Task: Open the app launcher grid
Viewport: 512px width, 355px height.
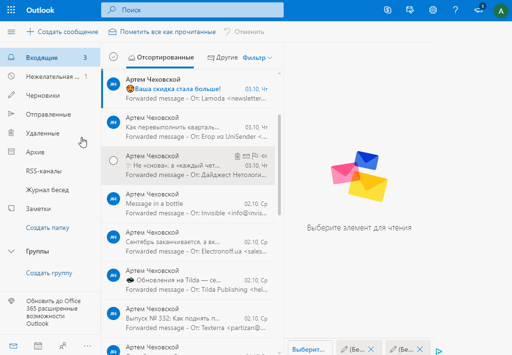Action: pos(11,10)
